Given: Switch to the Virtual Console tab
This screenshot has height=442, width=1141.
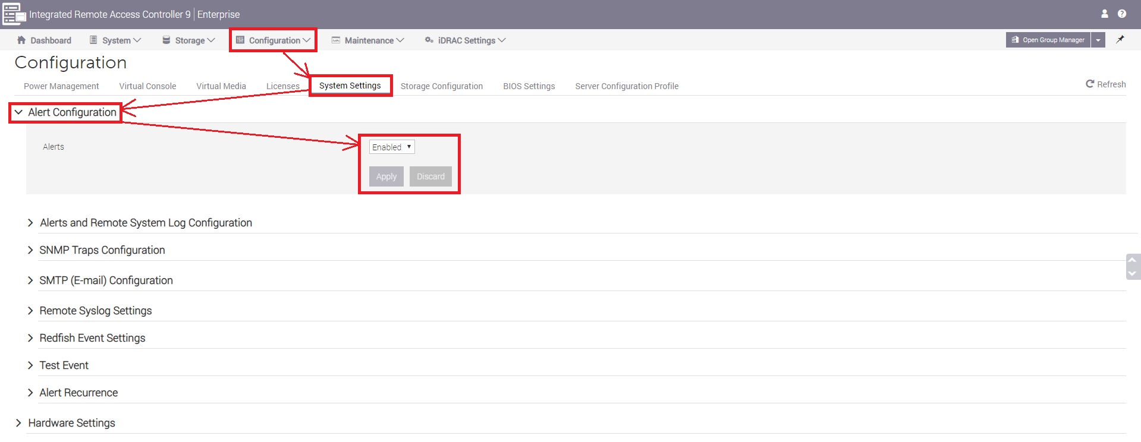Looking at the screenshot, I should pos(147,86).
